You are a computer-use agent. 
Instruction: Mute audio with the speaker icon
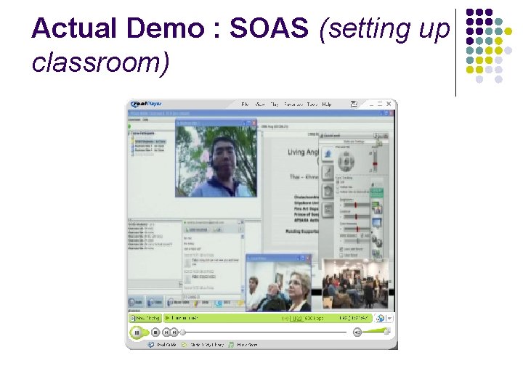pos(357,332)
